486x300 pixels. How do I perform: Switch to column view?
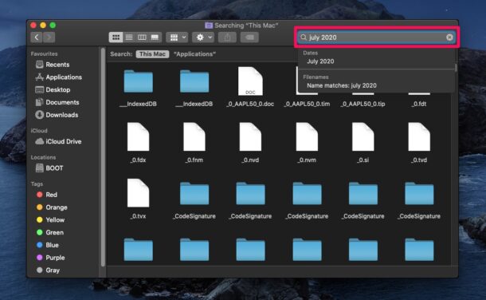142,37
